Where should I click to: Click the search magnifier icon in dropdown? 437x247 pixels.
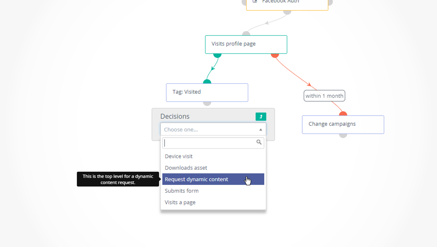pyautogui.click(x=259, y=142)
